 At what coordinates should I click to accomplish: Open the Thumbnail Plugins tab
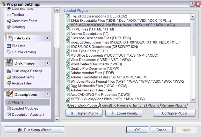(x=145, y=105)
